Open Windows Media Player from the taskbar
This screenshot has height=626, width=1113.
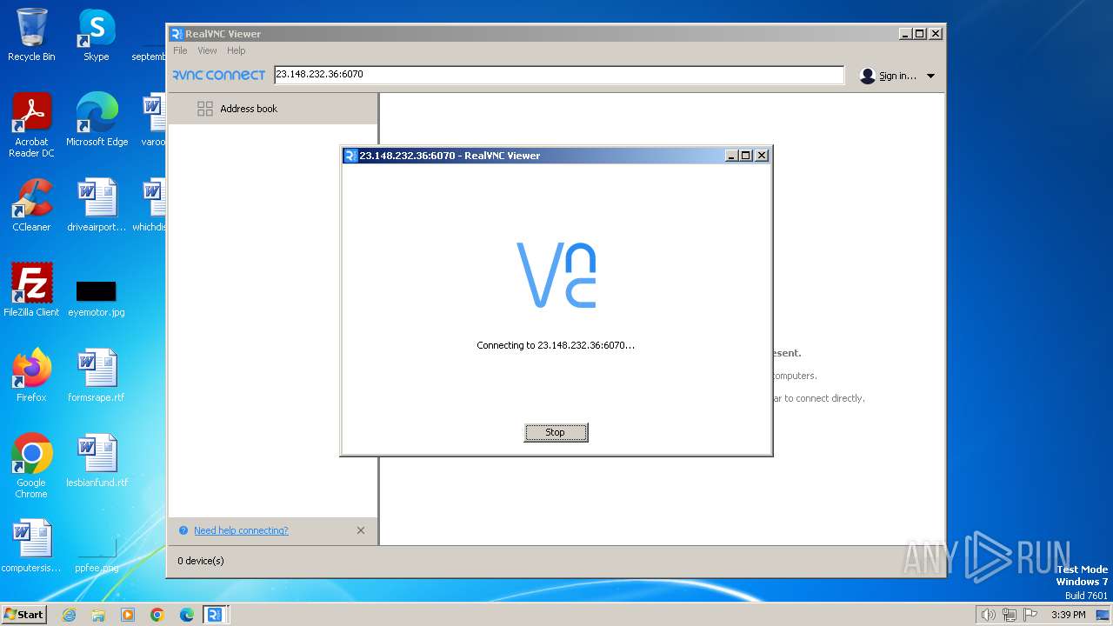[128, 615]
